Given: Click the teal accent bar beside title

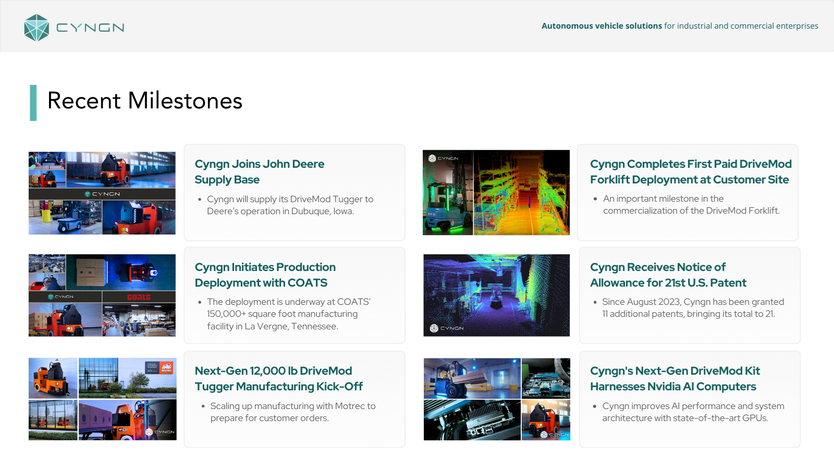Looking at the screenshot, I should 33,103.
